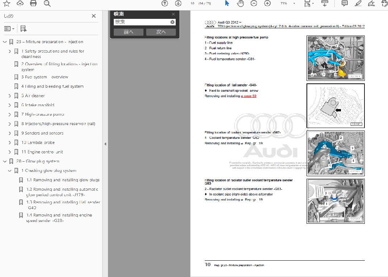
Task: Open 1.1 Removing and installing glow plugs
Action: tap(63, 180)
